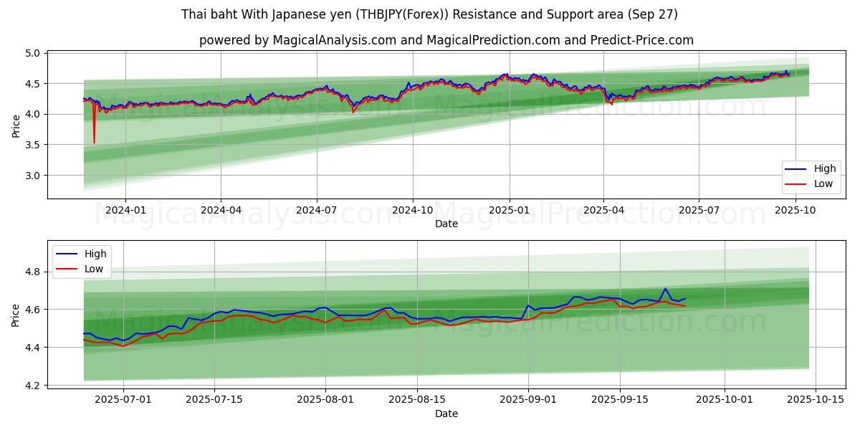The image size is (860, 430).
Task: Click the 5.0 price axis tick label
Action: (32, 54)
